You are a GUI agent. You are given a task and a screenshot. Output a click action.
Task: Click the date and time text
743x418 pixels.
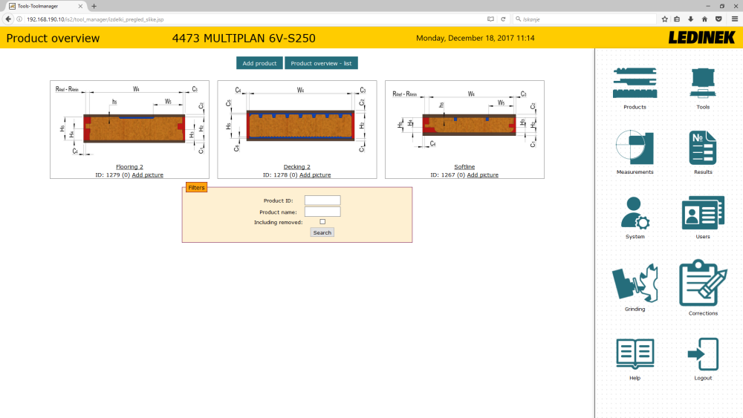(x=476, y=38)
